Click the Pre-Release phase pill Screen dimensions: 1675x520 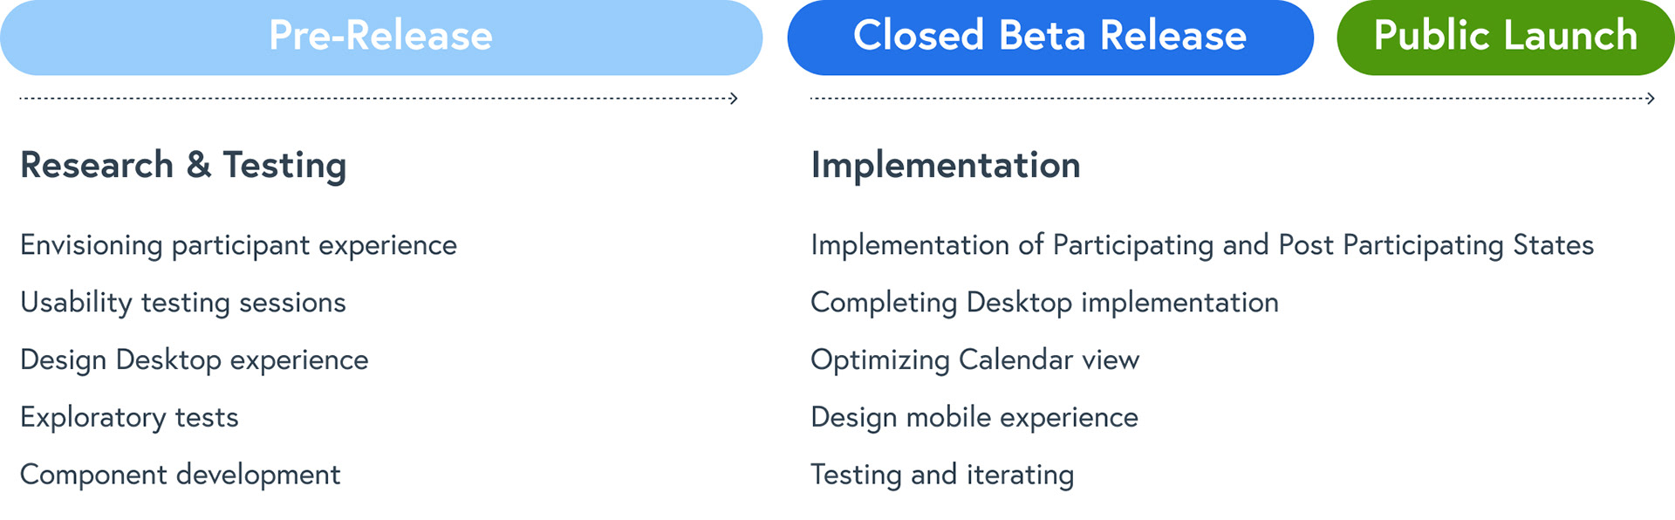tap(381, 37)
